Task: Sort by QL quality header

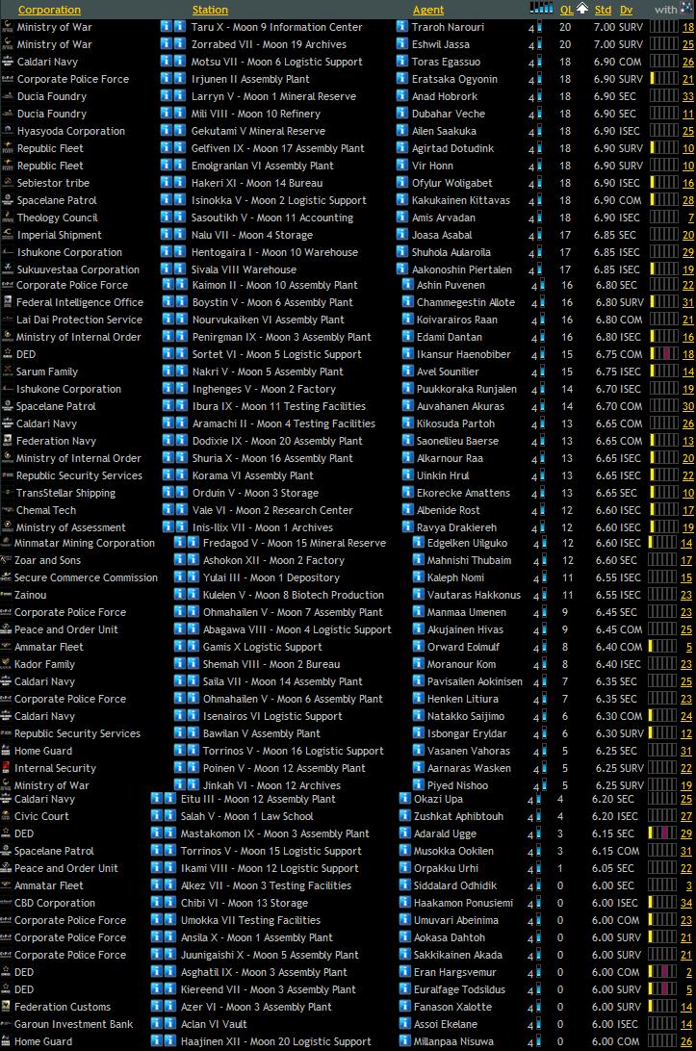Action: point(566,10)
